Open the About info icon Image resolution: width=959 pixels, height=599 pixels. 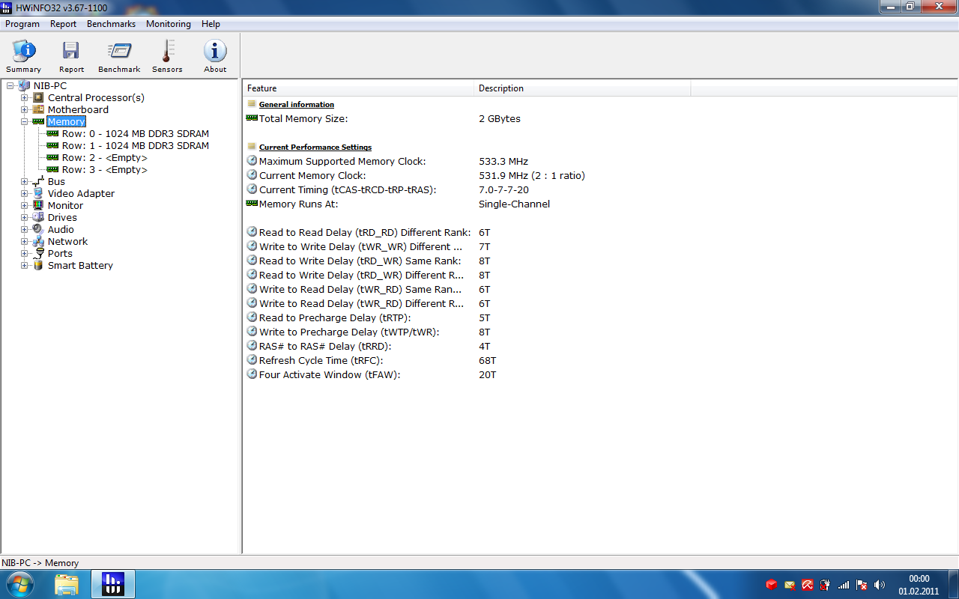click(215, 56)
